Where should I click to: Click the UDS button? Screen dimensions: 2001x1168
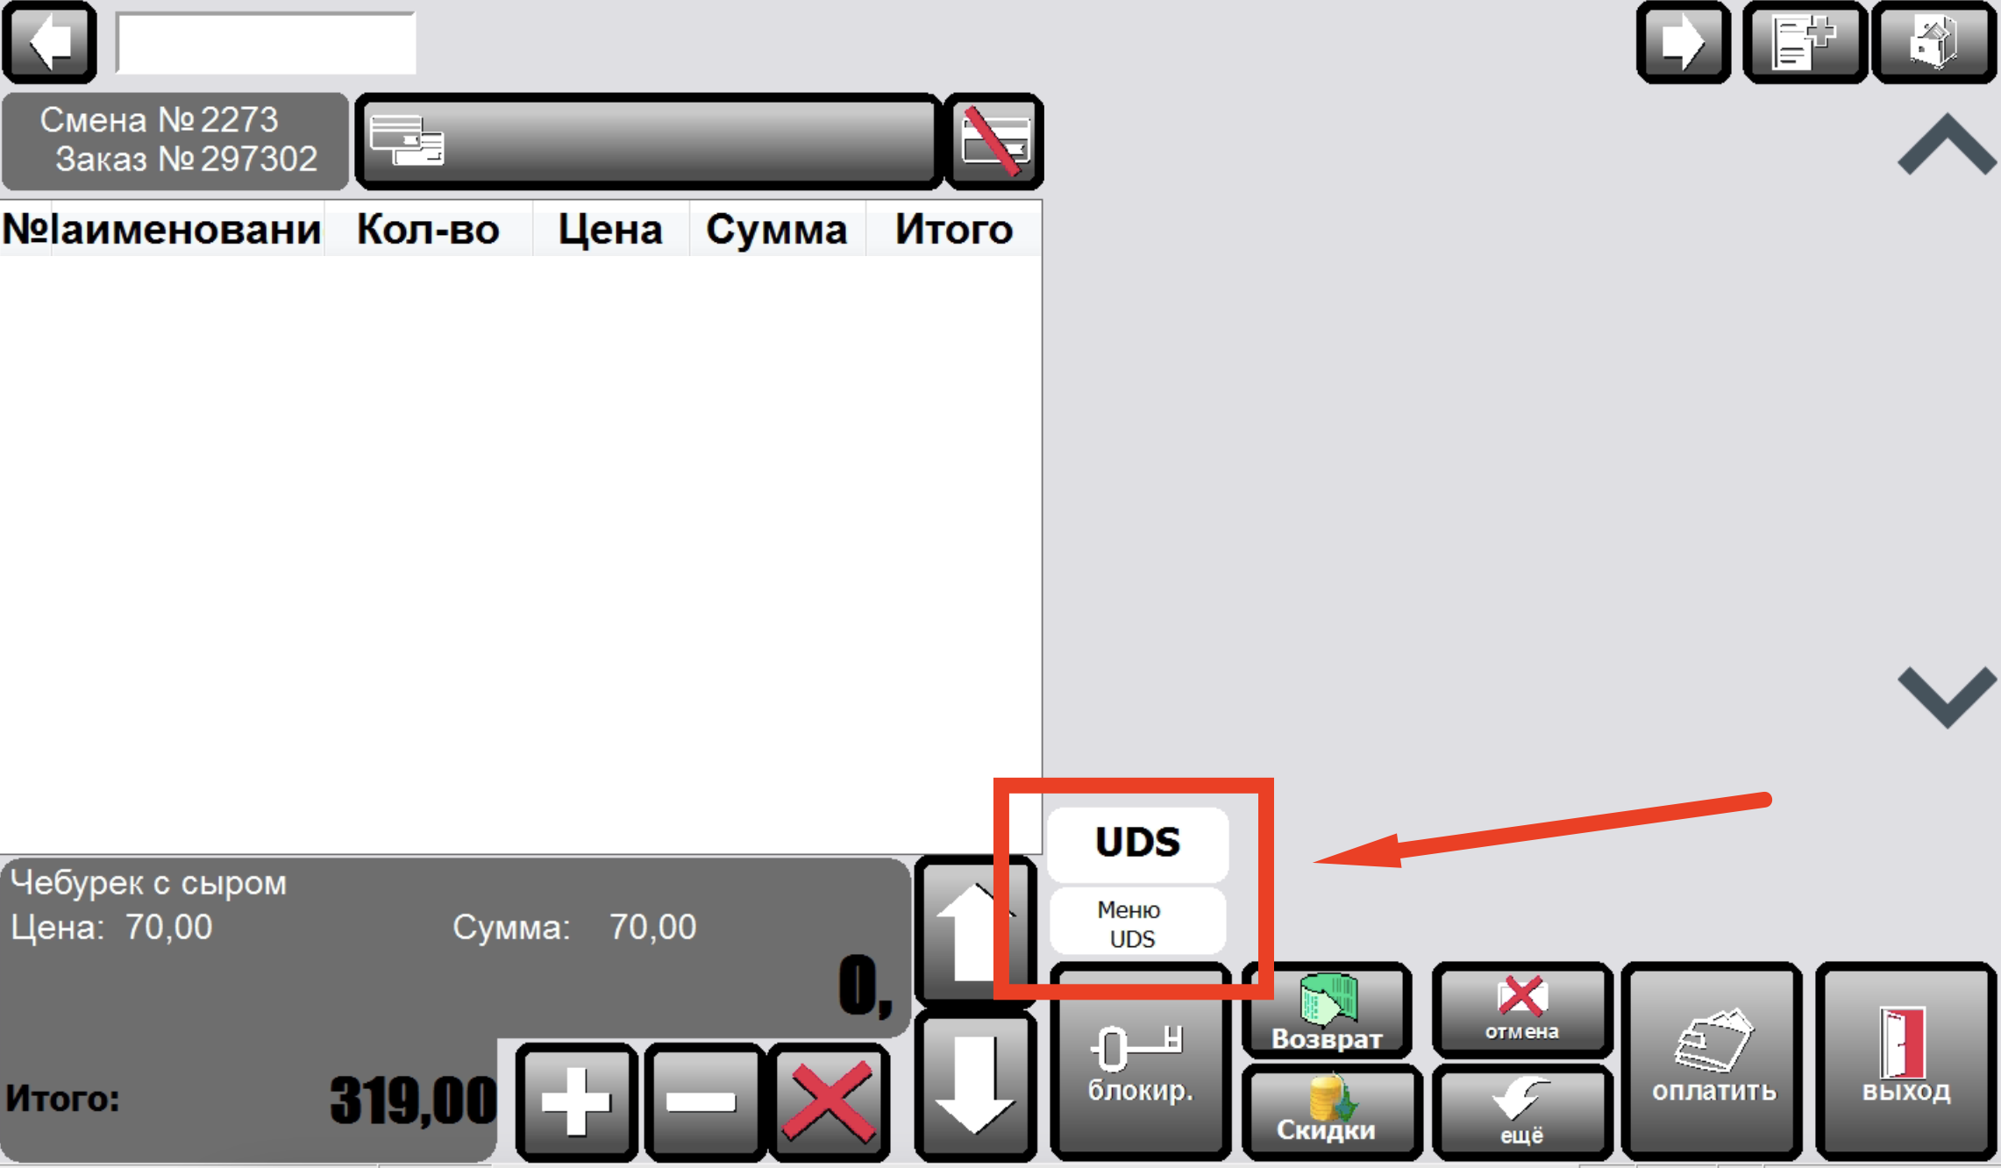click(x=1137, y=843)
